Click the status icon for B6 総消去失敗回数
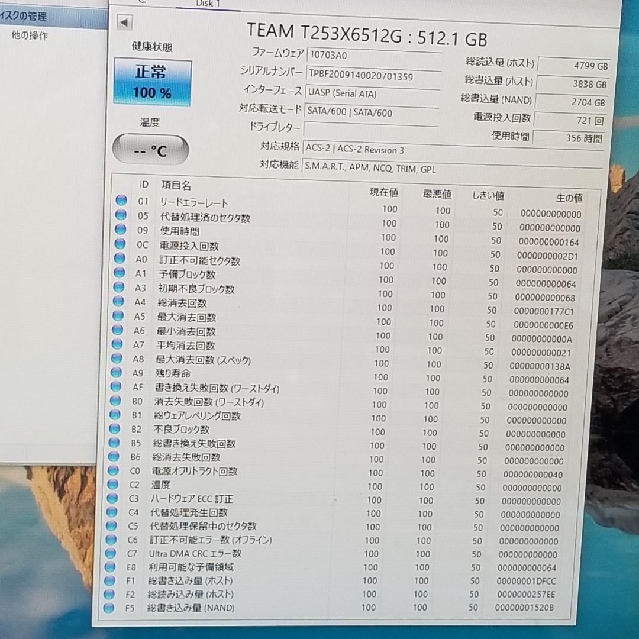639x639 pixels. coord(113,456)
